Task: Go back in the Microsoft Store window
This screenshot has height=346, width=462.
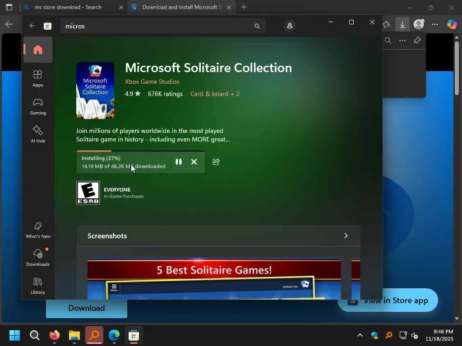Action: [x=32, y=26]
